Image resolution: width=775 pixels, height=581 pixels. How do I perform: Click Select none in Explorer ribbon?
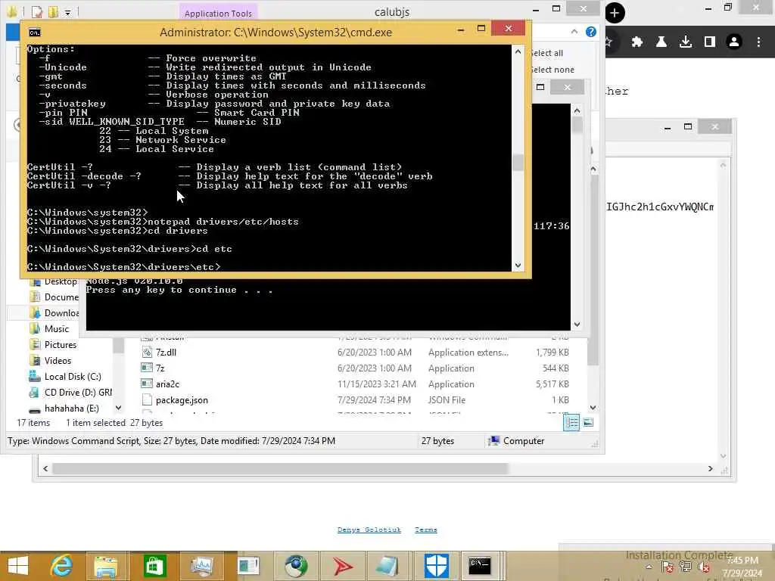tap(552, 70)
